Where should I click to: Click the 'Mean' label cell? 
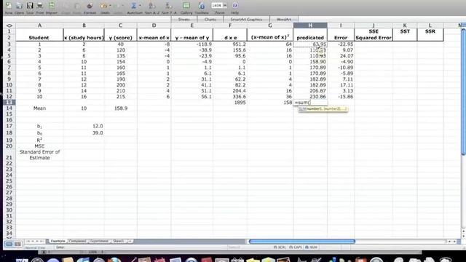click(x=39, y=108)
